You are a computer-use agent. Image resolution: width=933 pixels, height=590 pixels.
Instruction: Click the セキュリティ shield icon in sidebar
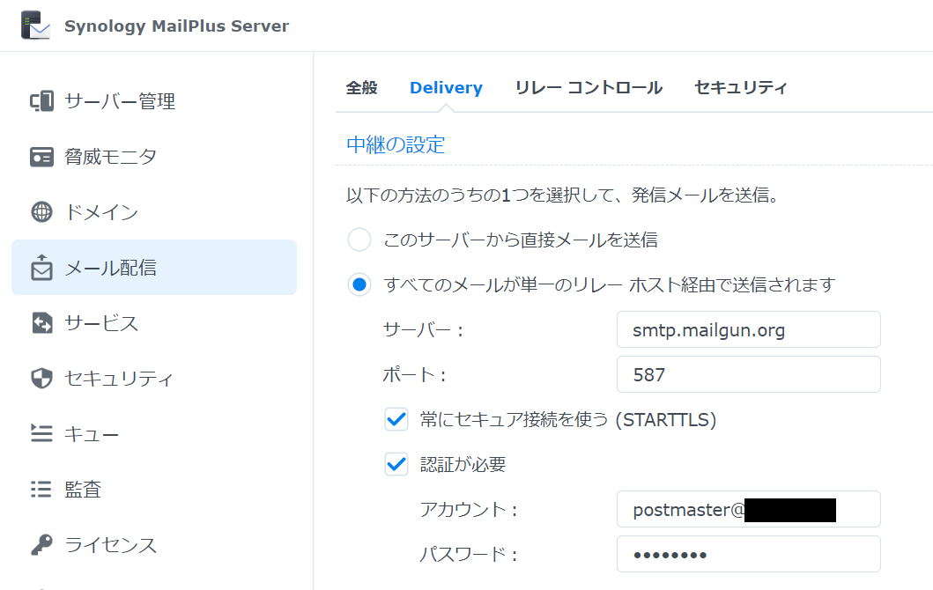(41, 379)
